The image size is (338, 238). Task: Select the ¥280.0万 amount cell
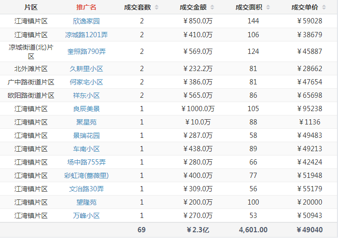pos(198,162)
